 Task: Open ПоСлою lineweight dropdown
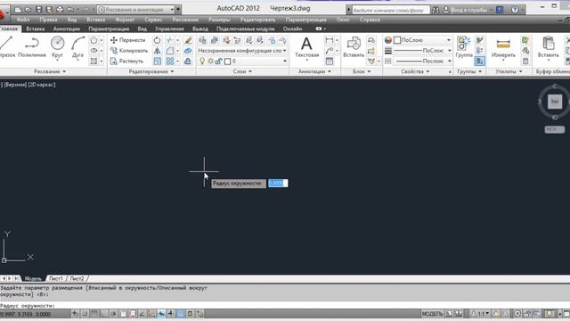coord(423,51)
